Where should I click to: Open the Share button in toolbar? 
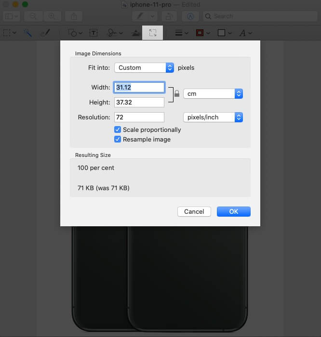[x=74, y=16]
